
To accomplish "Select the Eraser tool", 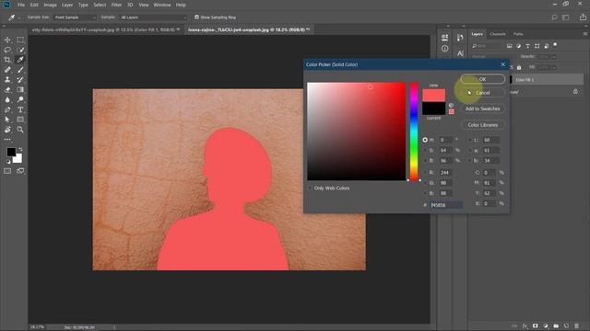I will coord(7,90).
